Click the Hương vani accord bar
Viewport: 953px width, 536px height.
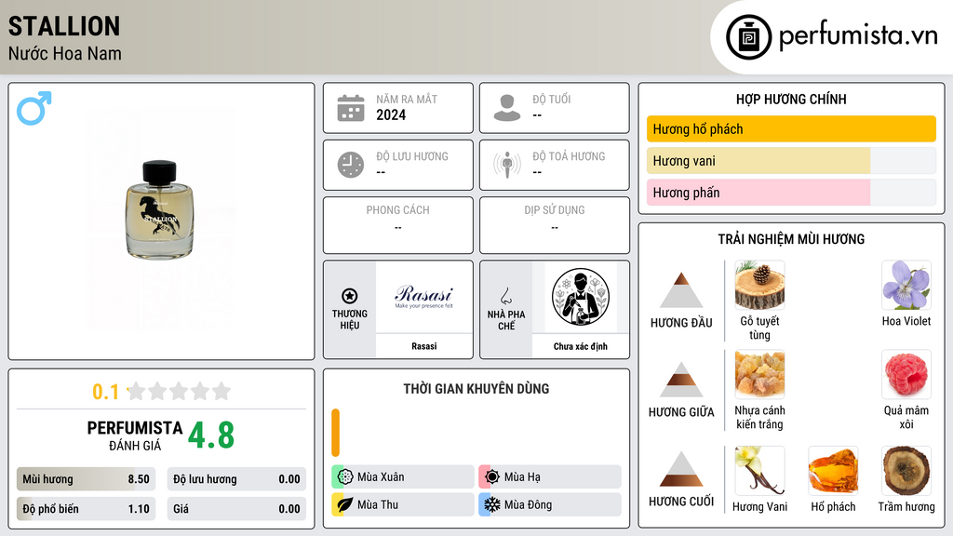(x=791, y=160)
